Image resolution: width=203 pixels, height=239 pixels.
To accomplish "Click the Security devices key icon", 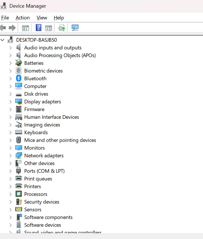I will pyautogui.click(x=19, y=202).
